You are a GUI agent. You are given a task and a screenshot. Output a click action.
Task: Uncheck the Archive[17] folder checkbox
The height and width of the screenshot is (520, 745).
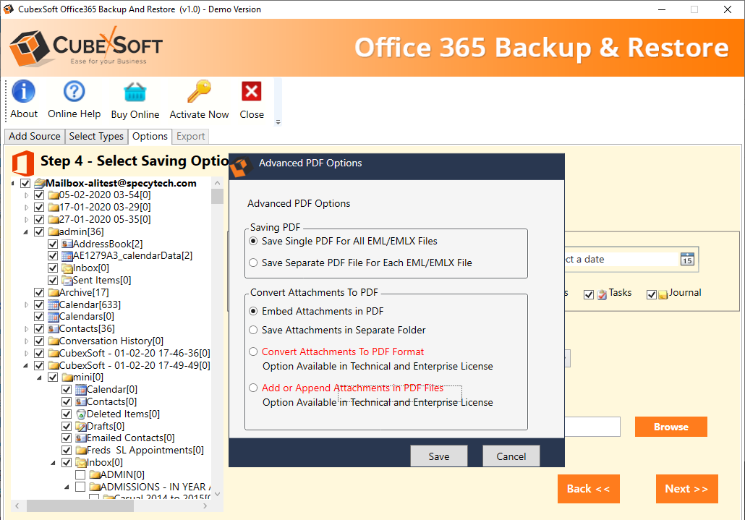pos(39,293)
